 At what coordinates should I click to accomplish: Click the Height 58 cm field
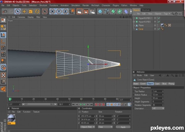click(x=158, y=98)
